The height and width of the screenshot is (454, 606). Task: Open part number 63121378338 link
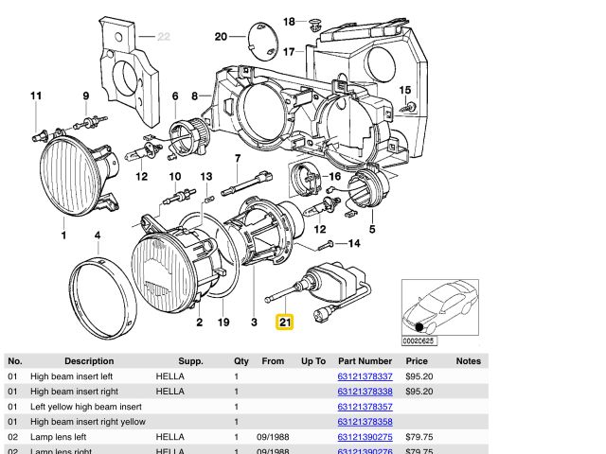(365, 392)
